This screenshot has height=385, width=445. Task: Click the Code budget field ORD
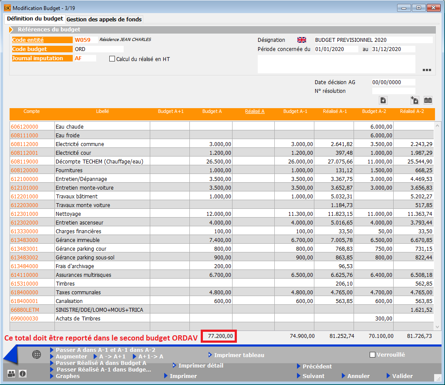coord(98,49)
